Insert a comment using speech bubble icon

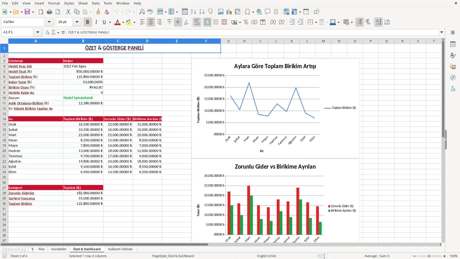(x=268, y=12)
